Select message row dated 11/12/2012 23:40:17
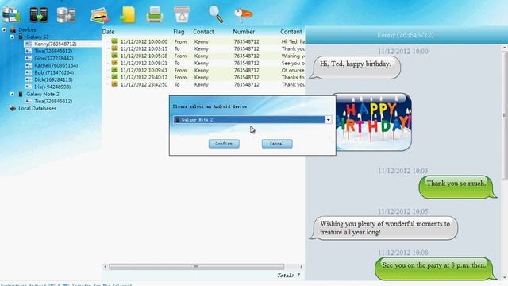This screenshot has height=286, width=508. (205, 77)
